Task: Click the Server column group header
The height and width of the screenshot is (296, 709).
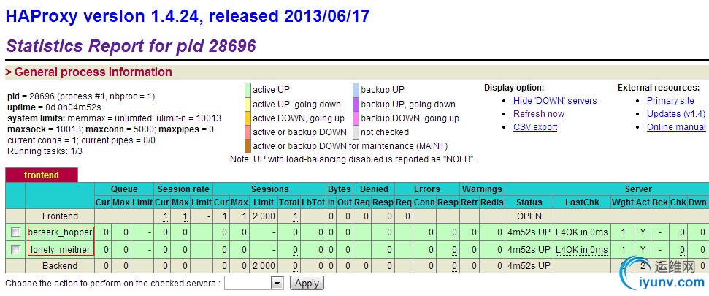Action: coord(638,189)
